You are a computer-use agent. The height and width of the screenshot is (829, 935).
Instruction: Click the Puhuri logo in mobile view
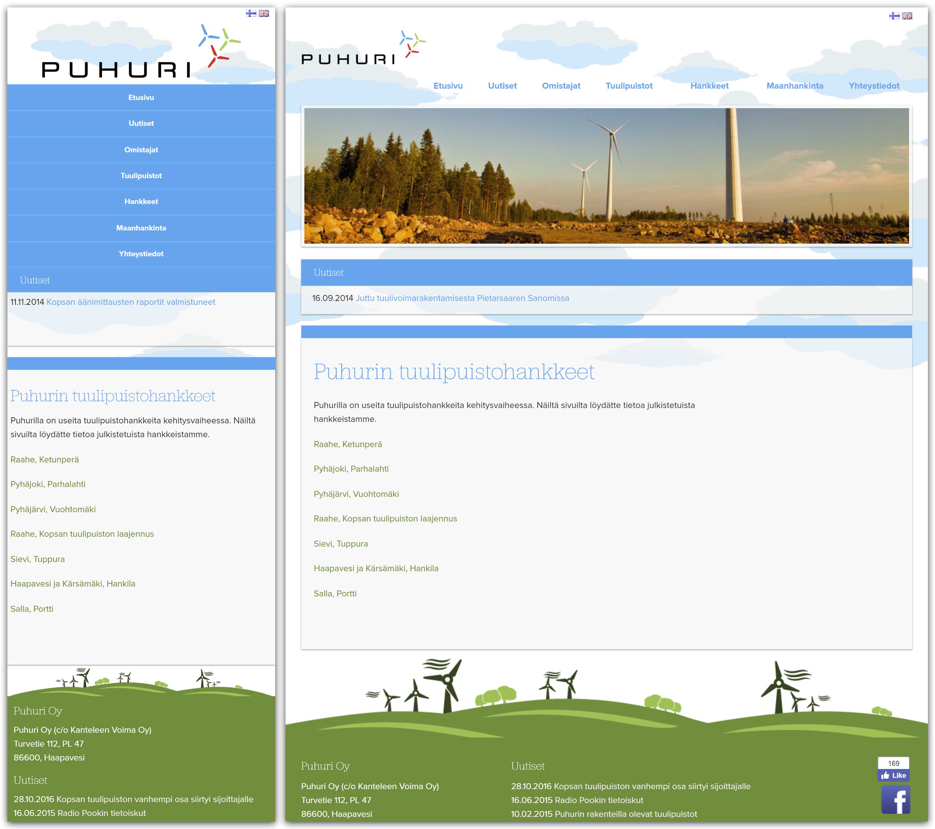[141, 51]
